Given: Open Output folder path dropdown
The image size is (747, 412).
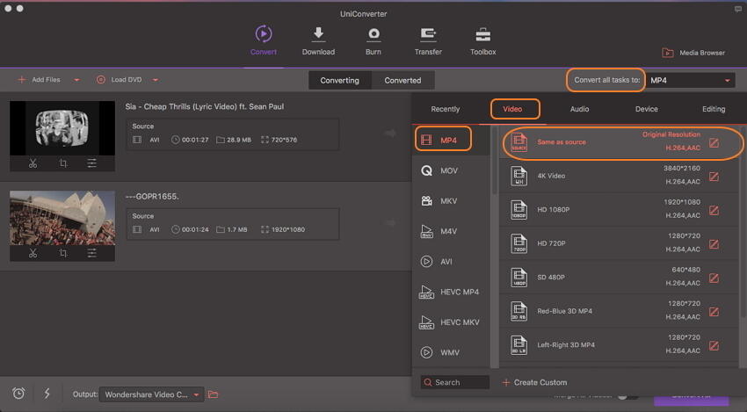Looking at the screenshot, I should [151, 394].
